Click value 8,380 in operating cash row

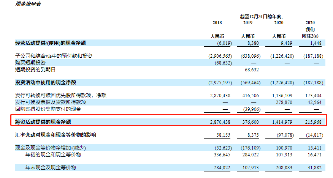point(253,43)
